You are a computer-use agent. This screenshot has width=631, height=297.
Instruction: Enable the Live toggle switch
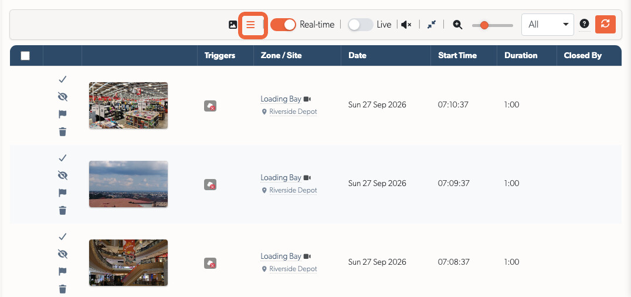[x=361, y=25]
